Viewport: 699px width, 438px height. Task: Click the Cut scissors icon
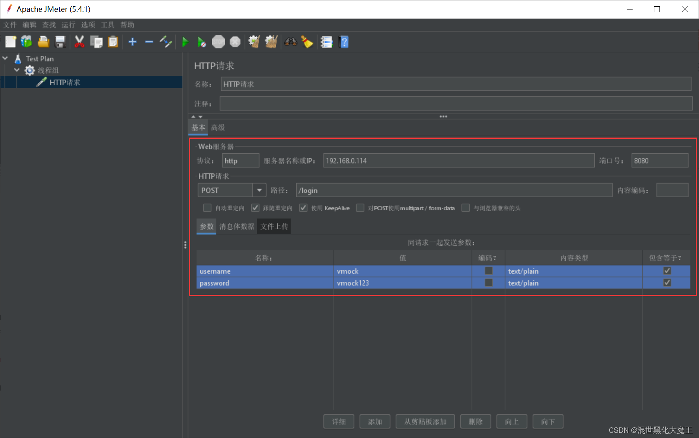coord(79,42)
